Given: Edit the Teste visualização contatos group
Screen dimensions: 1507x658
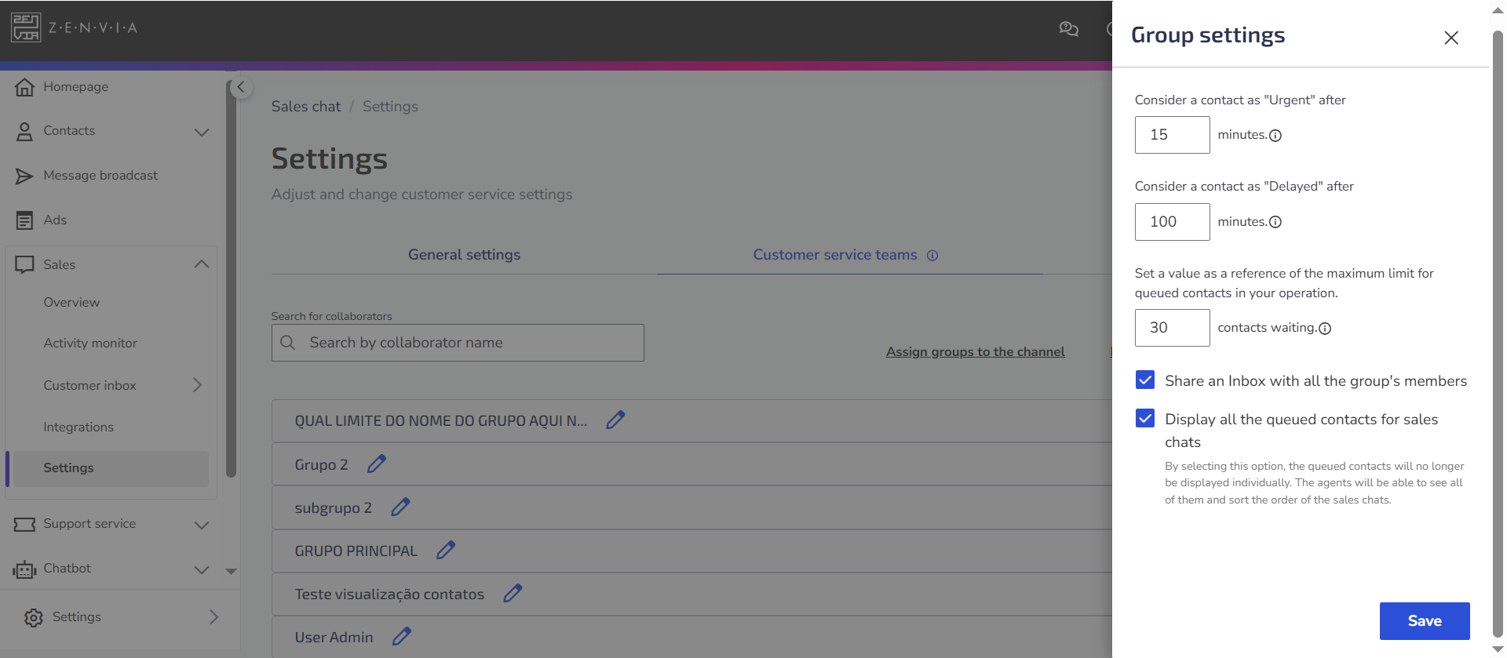Looking at the screenshot, I should point(513,594).
